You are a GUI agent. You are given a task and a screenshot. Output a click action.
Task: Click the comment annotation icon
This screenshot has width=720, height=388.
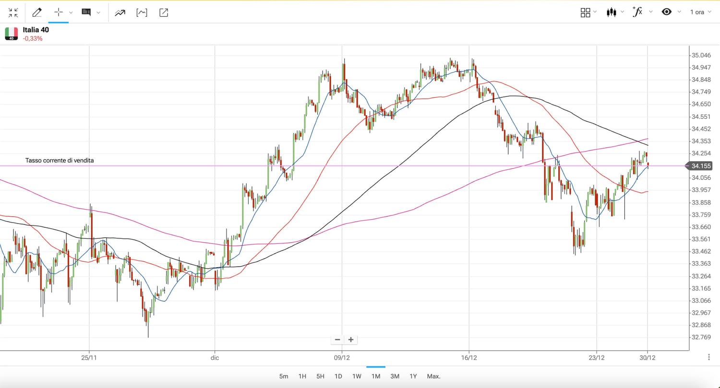point(86,12)
